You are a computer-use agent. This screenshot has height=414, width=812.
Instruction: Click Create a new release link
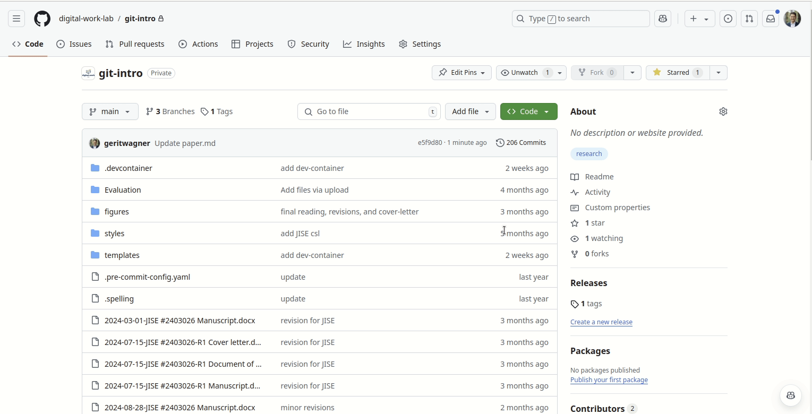coord(601,322)
